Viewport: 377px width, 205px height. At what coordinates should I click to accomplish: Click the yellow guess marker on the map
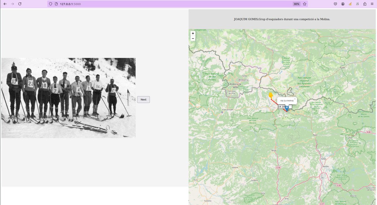tap(271, 95)
